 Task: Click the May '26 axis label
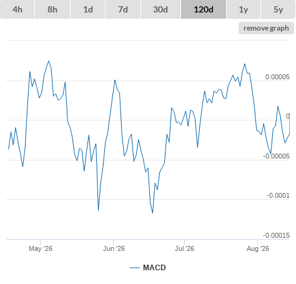tap(41, 248)
